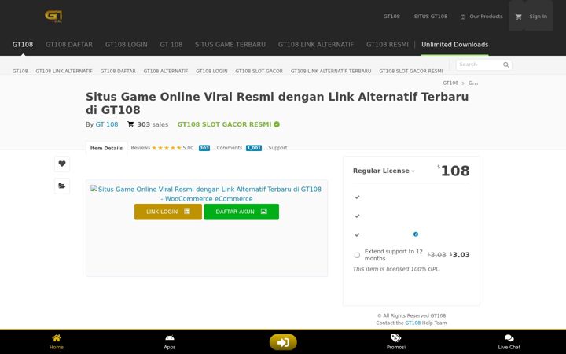Click the golden login arrow button
This screenshot has height=354, width=566.
tap(283, 342)
